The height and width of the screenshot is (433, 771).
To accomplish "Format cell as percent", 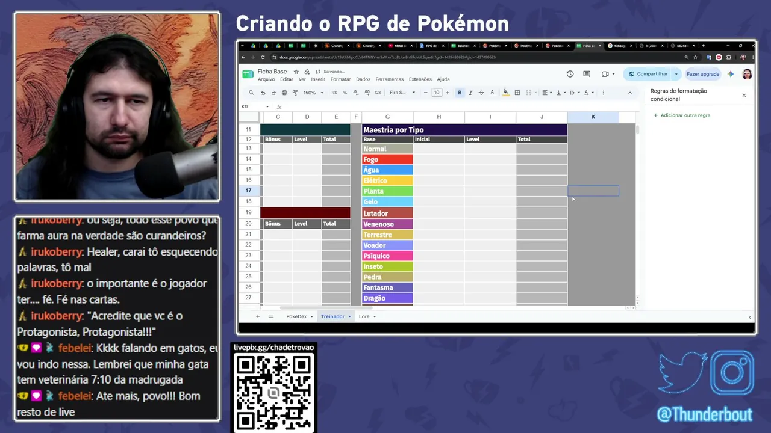I will tap(345, 93).
